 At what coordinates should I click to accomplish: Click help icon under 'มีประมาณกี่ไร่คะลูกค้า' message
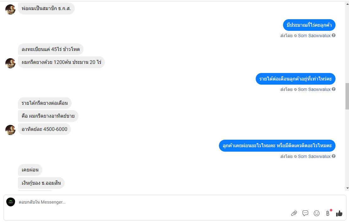coord(333,36)
